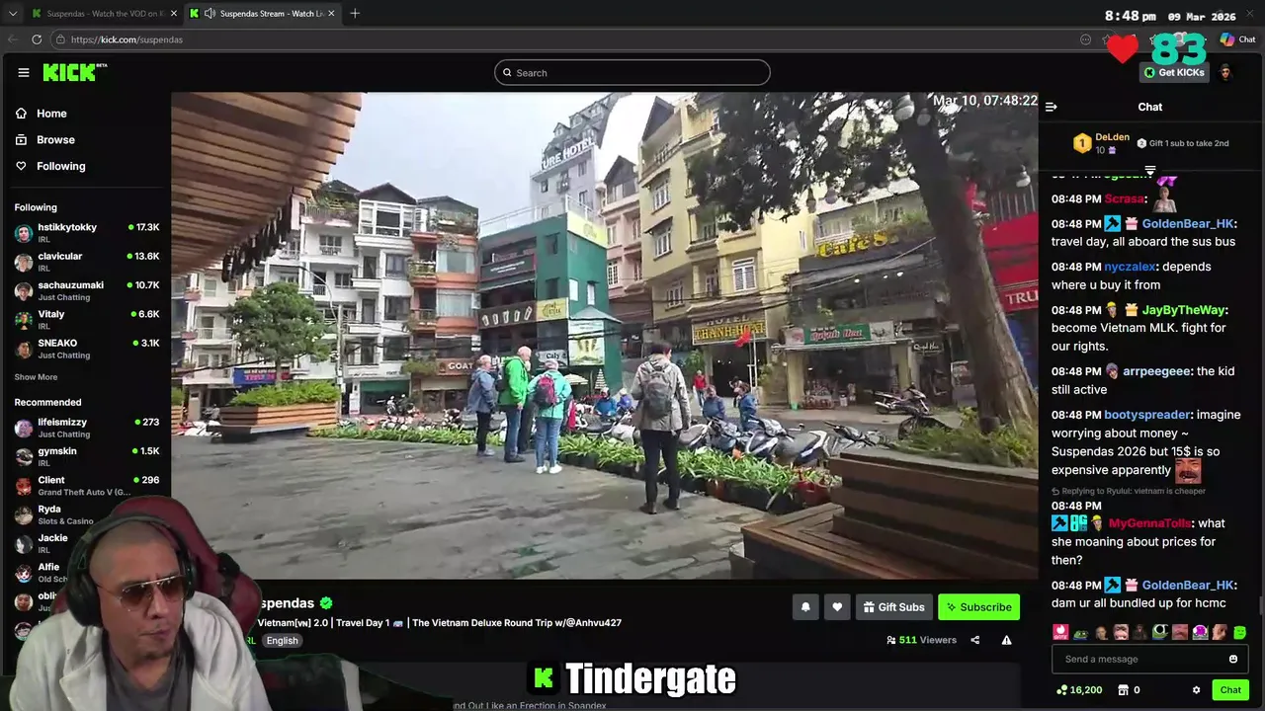Screen dimensions: 1265x711
Task: Click username bootyspreader in chat
Action: coord(1147,415)
